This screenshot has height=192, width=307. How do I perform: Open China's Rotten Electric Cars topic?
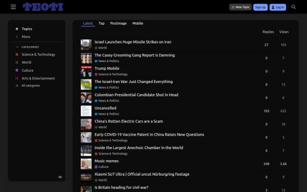tap(128, 121)
